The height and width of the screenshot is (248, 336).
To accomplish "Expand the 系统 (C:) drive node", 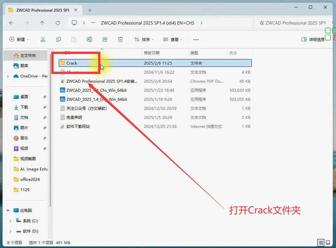I will 10,221.
